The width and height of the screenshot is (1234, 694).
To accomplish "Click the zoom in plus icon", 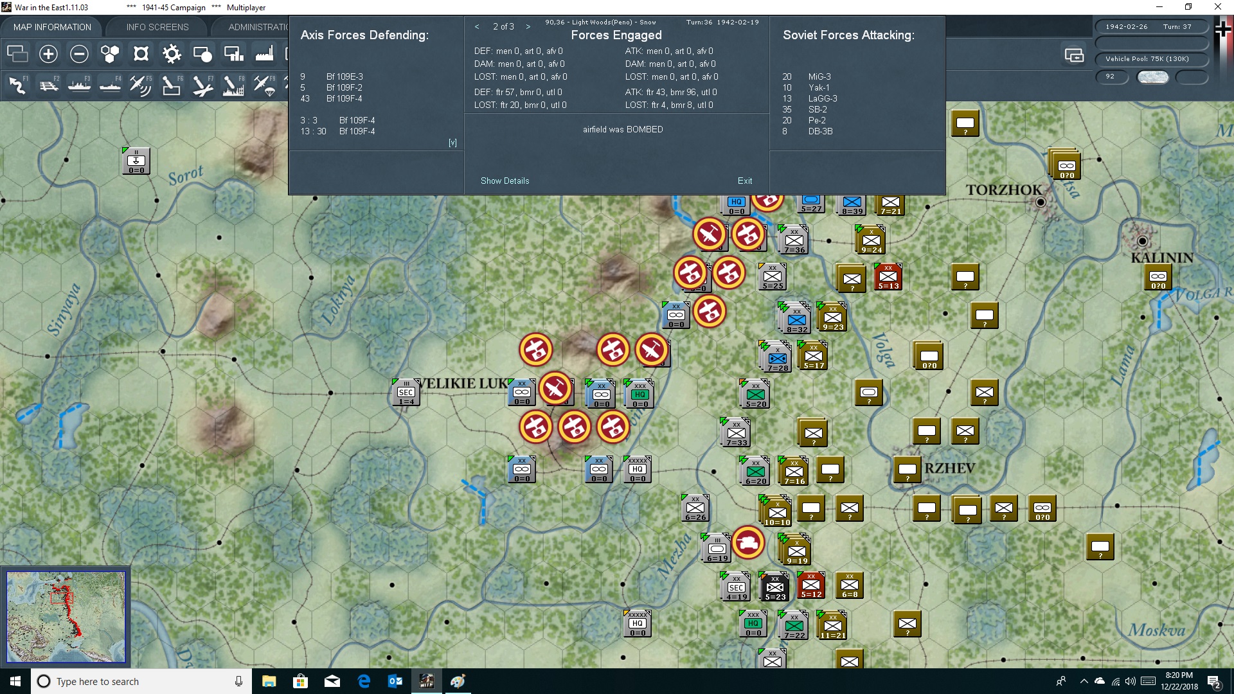I will coord(48,54).
